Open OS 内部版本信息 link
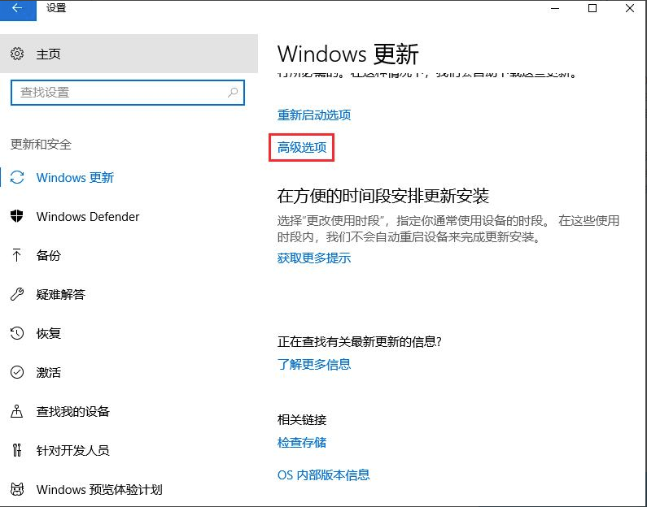Image resolution: width=647 pixels, height=507 pixels. (323, 474)
